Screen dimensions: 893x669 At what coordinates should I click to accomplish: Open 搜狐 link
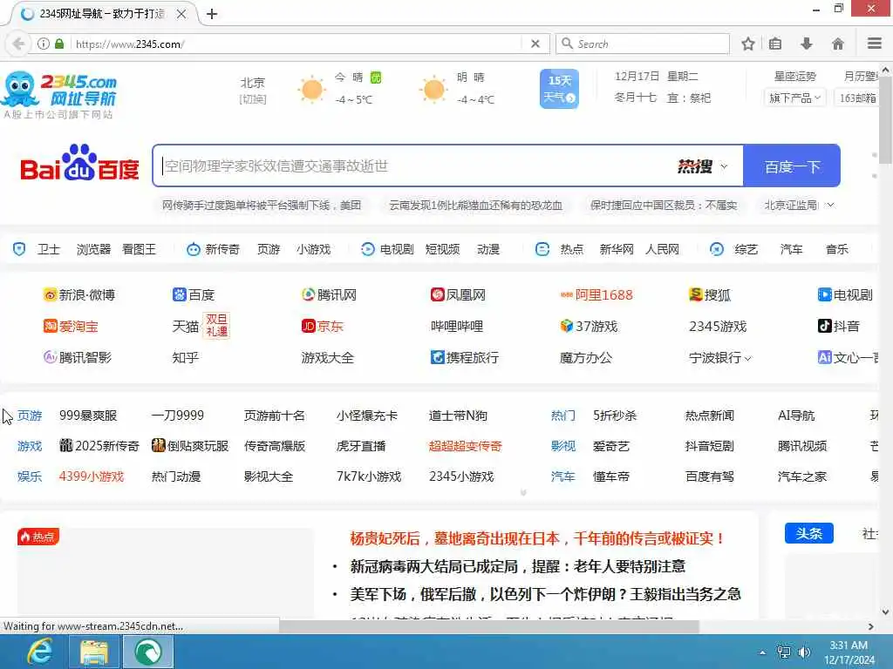pos(710,294)
